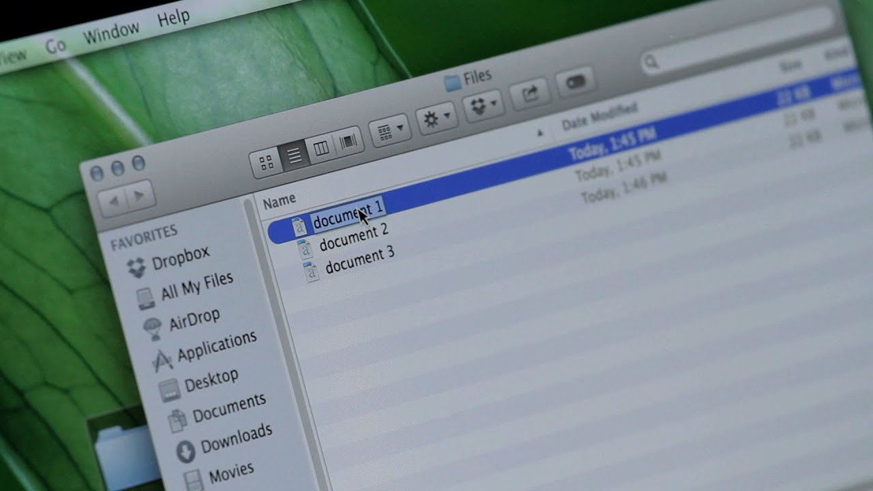Click the Share toolbar button
Screen dimensions: 873x491
(x=529, y=93)
